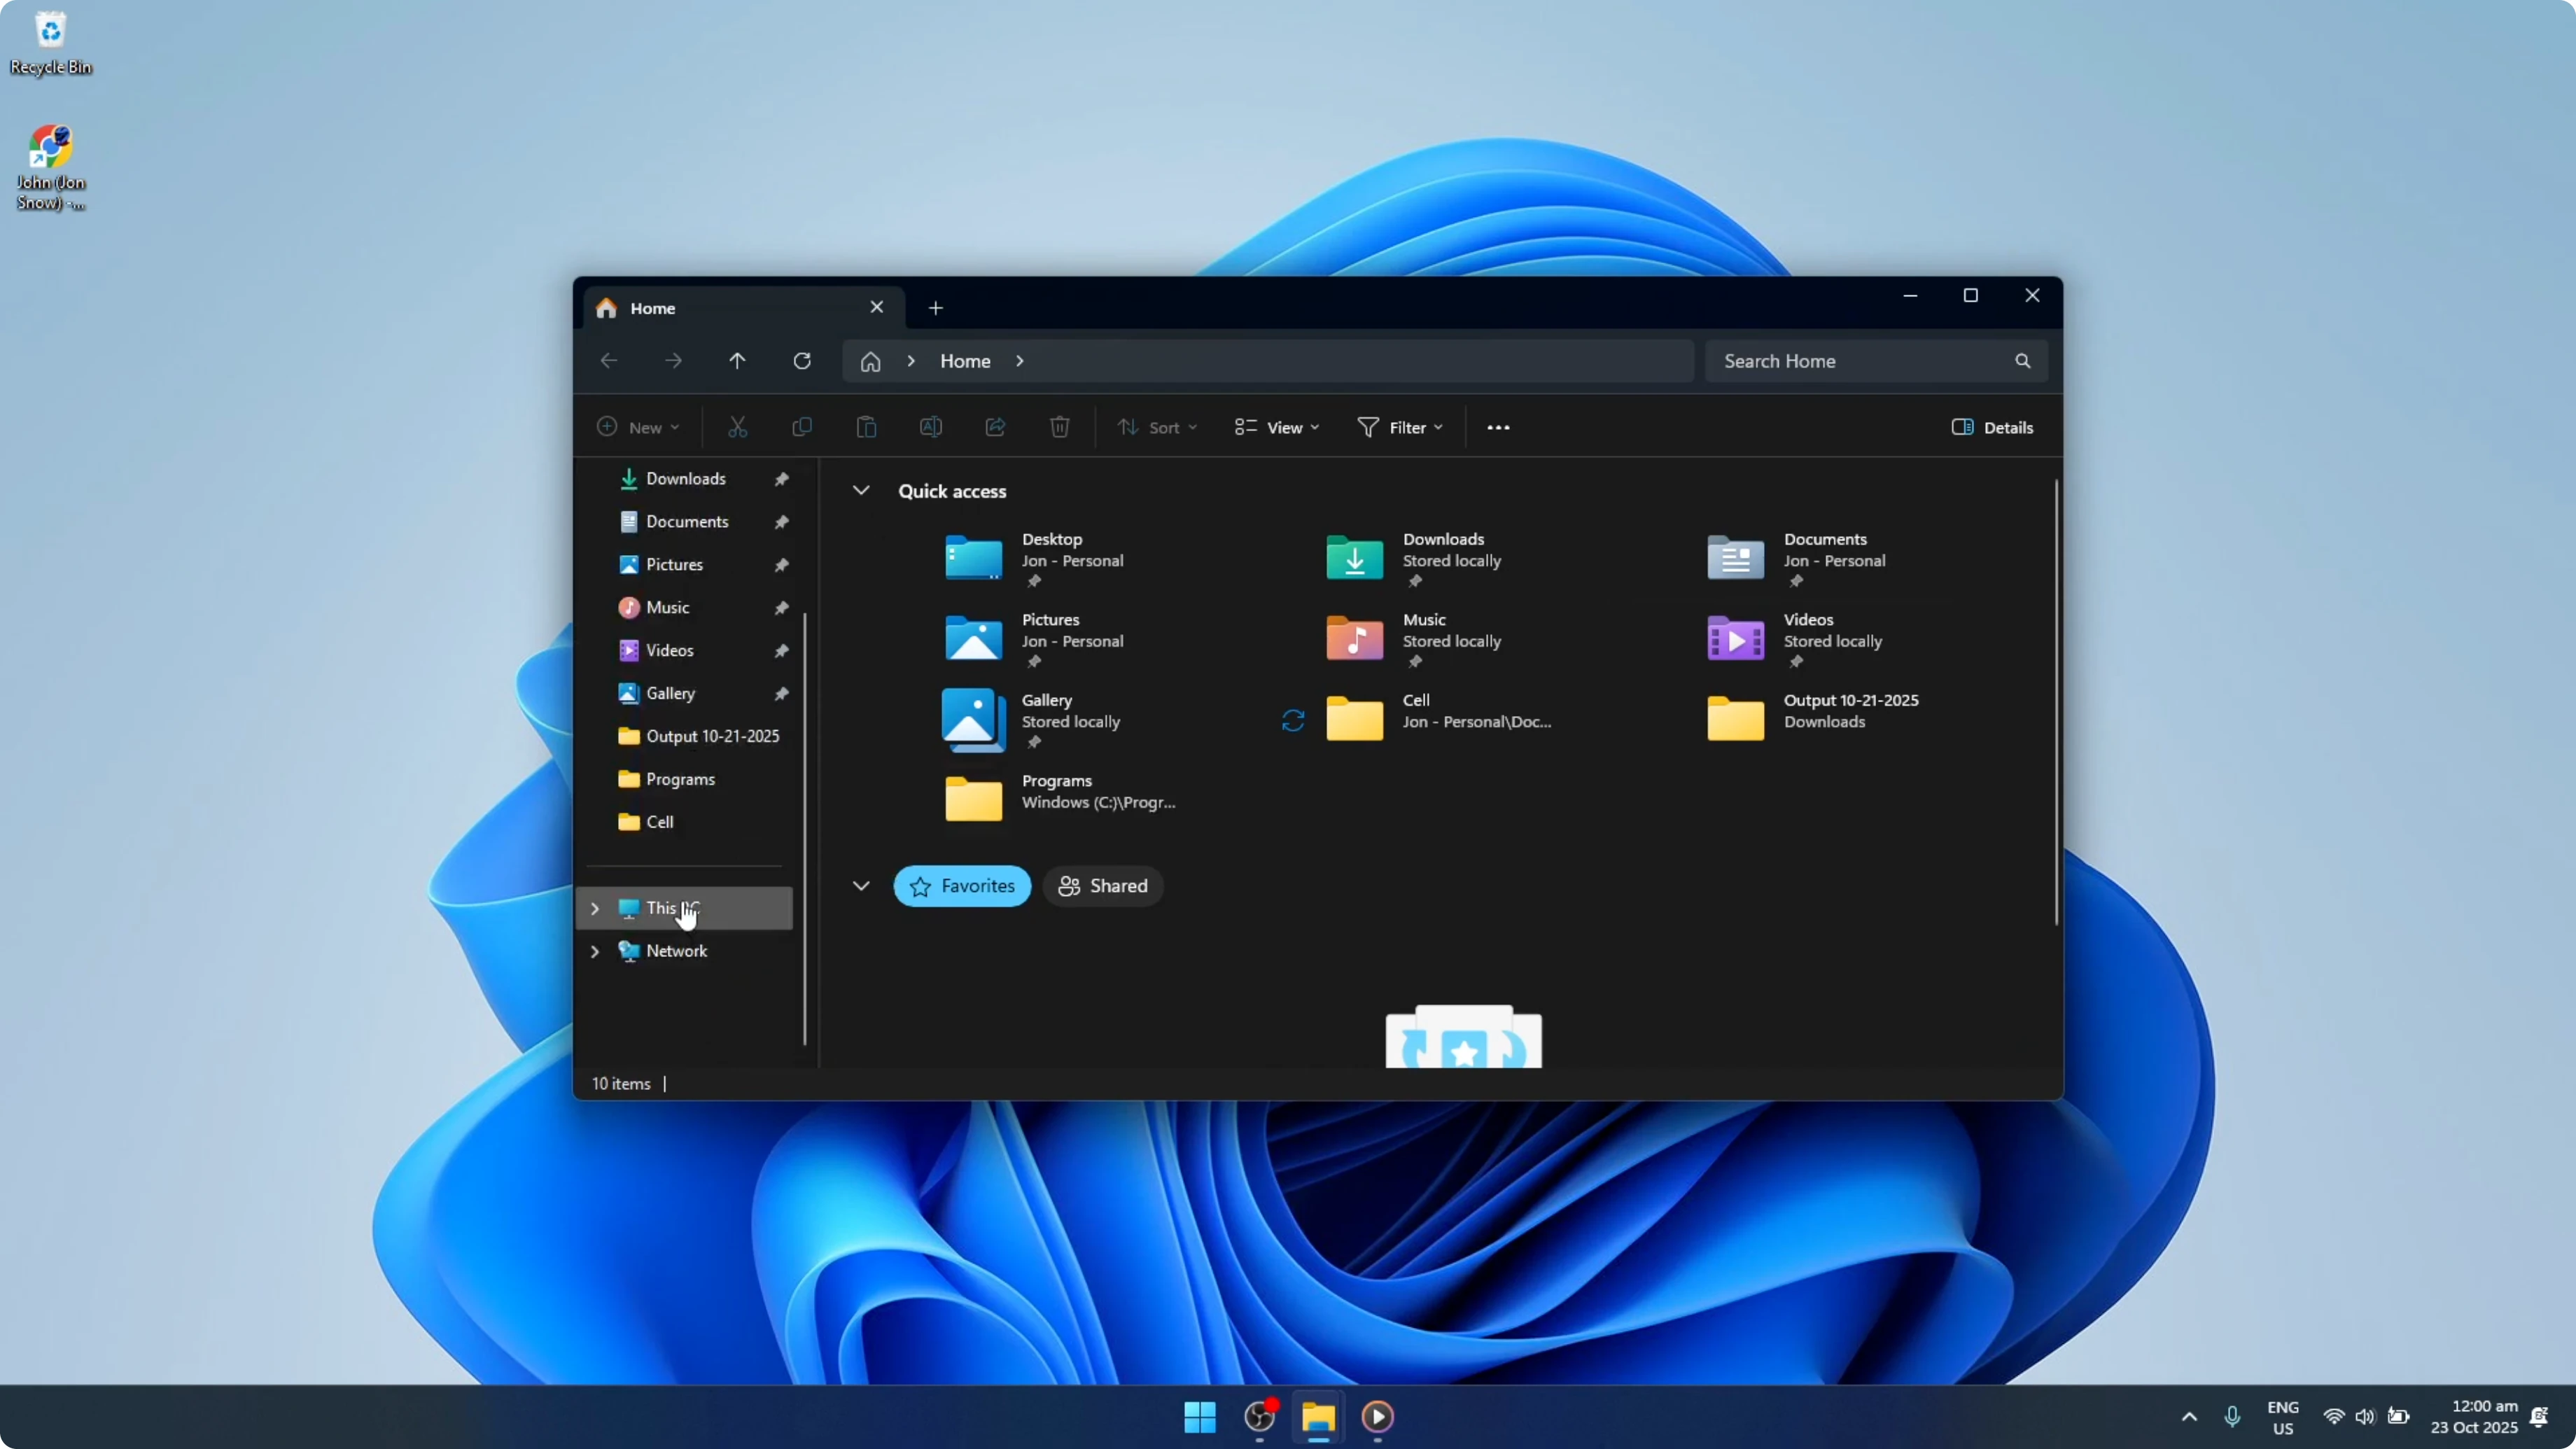Click the Delete trash icon
The width and height of the screenshot is (2576, 1449).
pos(1059,427)
